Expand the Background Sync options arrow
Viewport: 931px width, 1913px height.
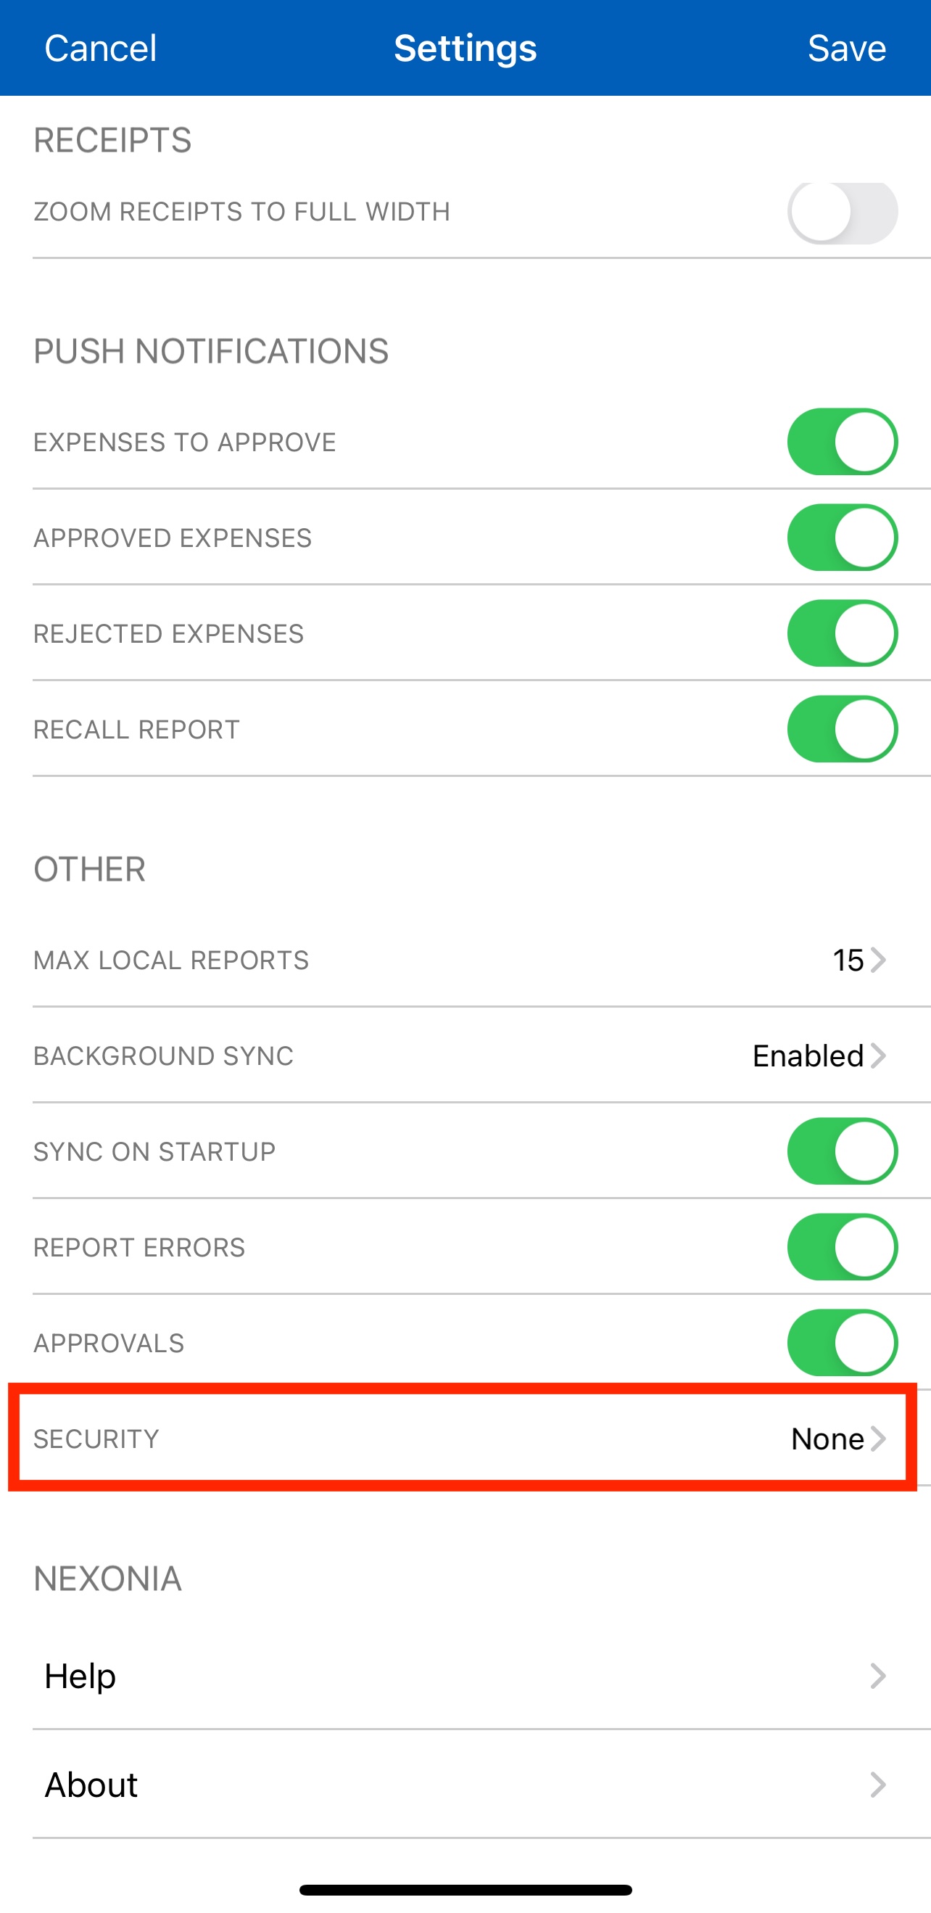pyautogui.click(x=878, y=1056)
